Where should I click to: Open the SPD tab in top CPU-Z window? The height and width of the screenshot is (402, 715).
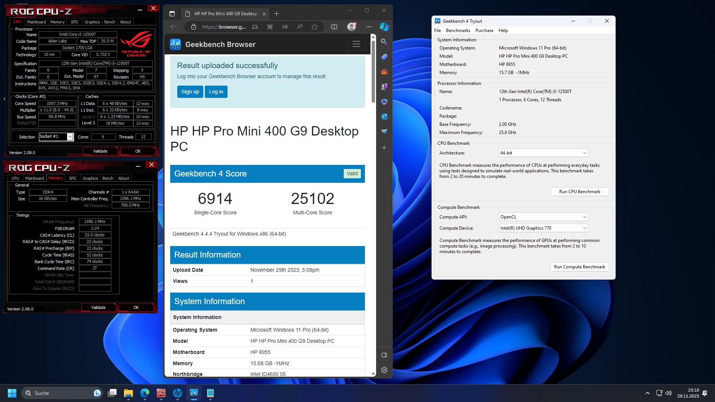pyautogui.click(x=74, y=22)
